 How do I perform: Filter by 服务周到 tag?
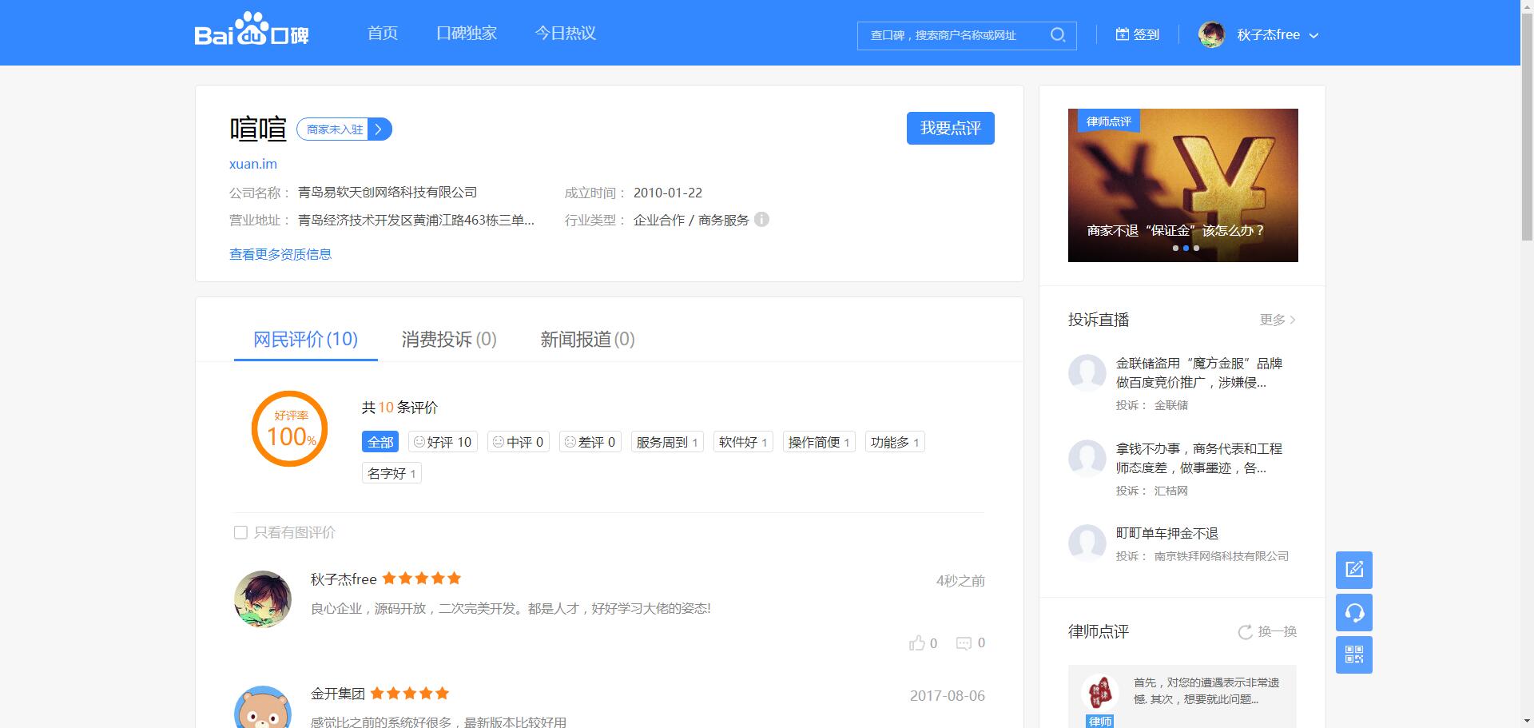(x=667, y=442)
